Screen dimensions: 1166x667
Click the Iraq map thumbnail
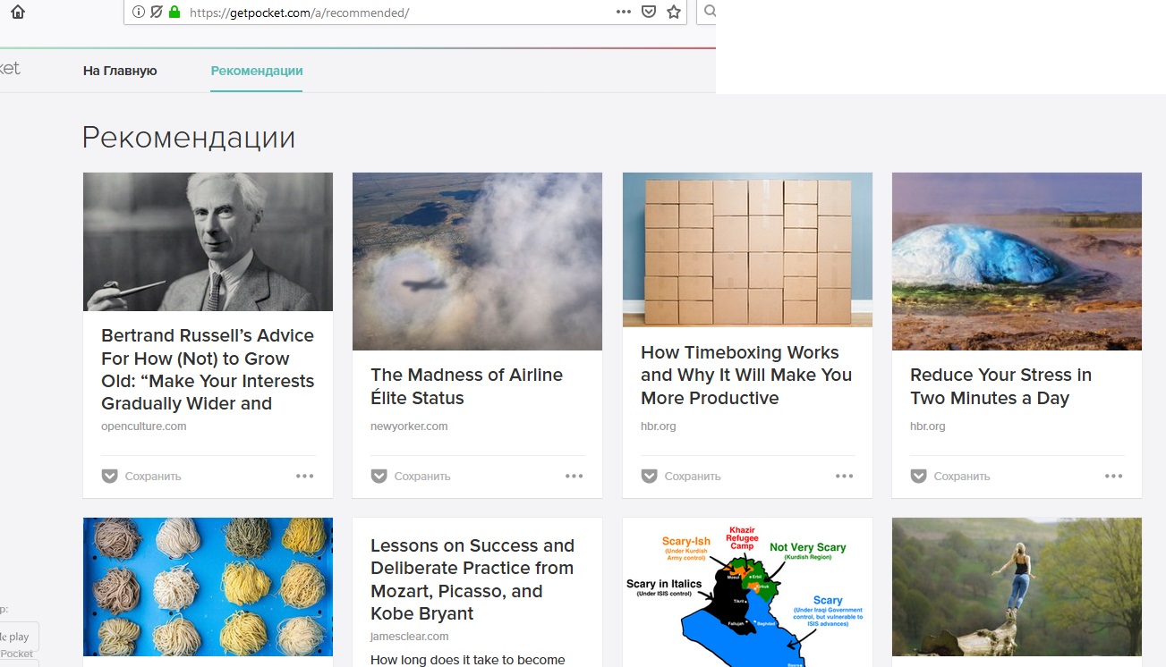coord(747,592)
